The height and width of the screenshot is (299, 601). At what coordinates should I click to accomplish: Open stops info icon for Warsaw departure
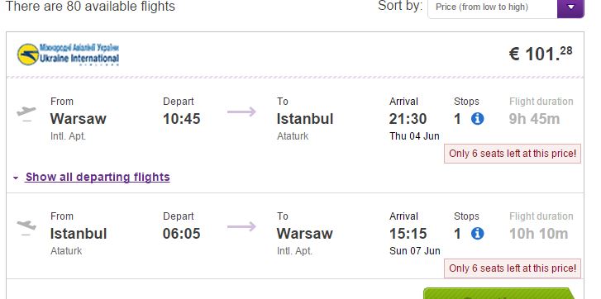(477, 119)
